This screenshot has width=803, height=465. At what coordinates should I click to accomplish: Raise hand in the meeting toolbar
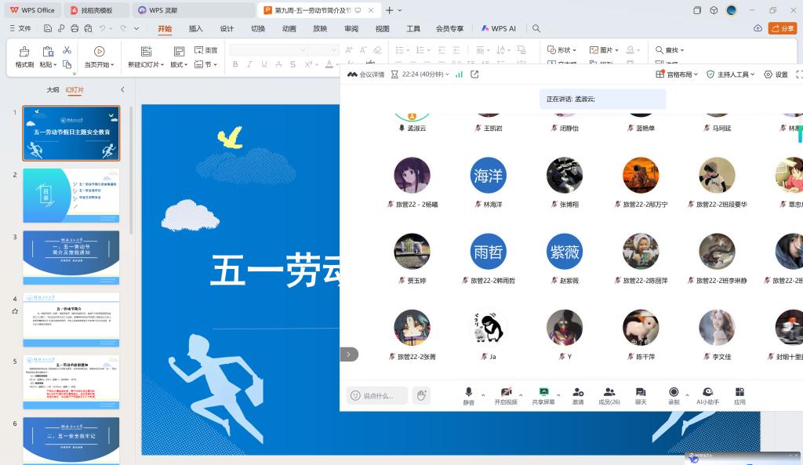point(422,395)
